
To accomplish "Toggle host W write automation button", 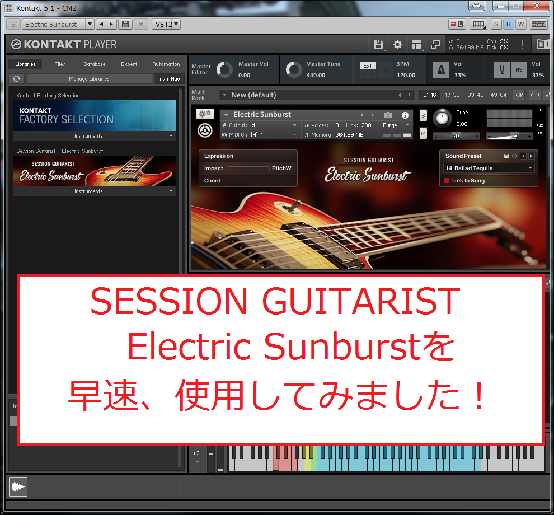I will coord(521,24).
